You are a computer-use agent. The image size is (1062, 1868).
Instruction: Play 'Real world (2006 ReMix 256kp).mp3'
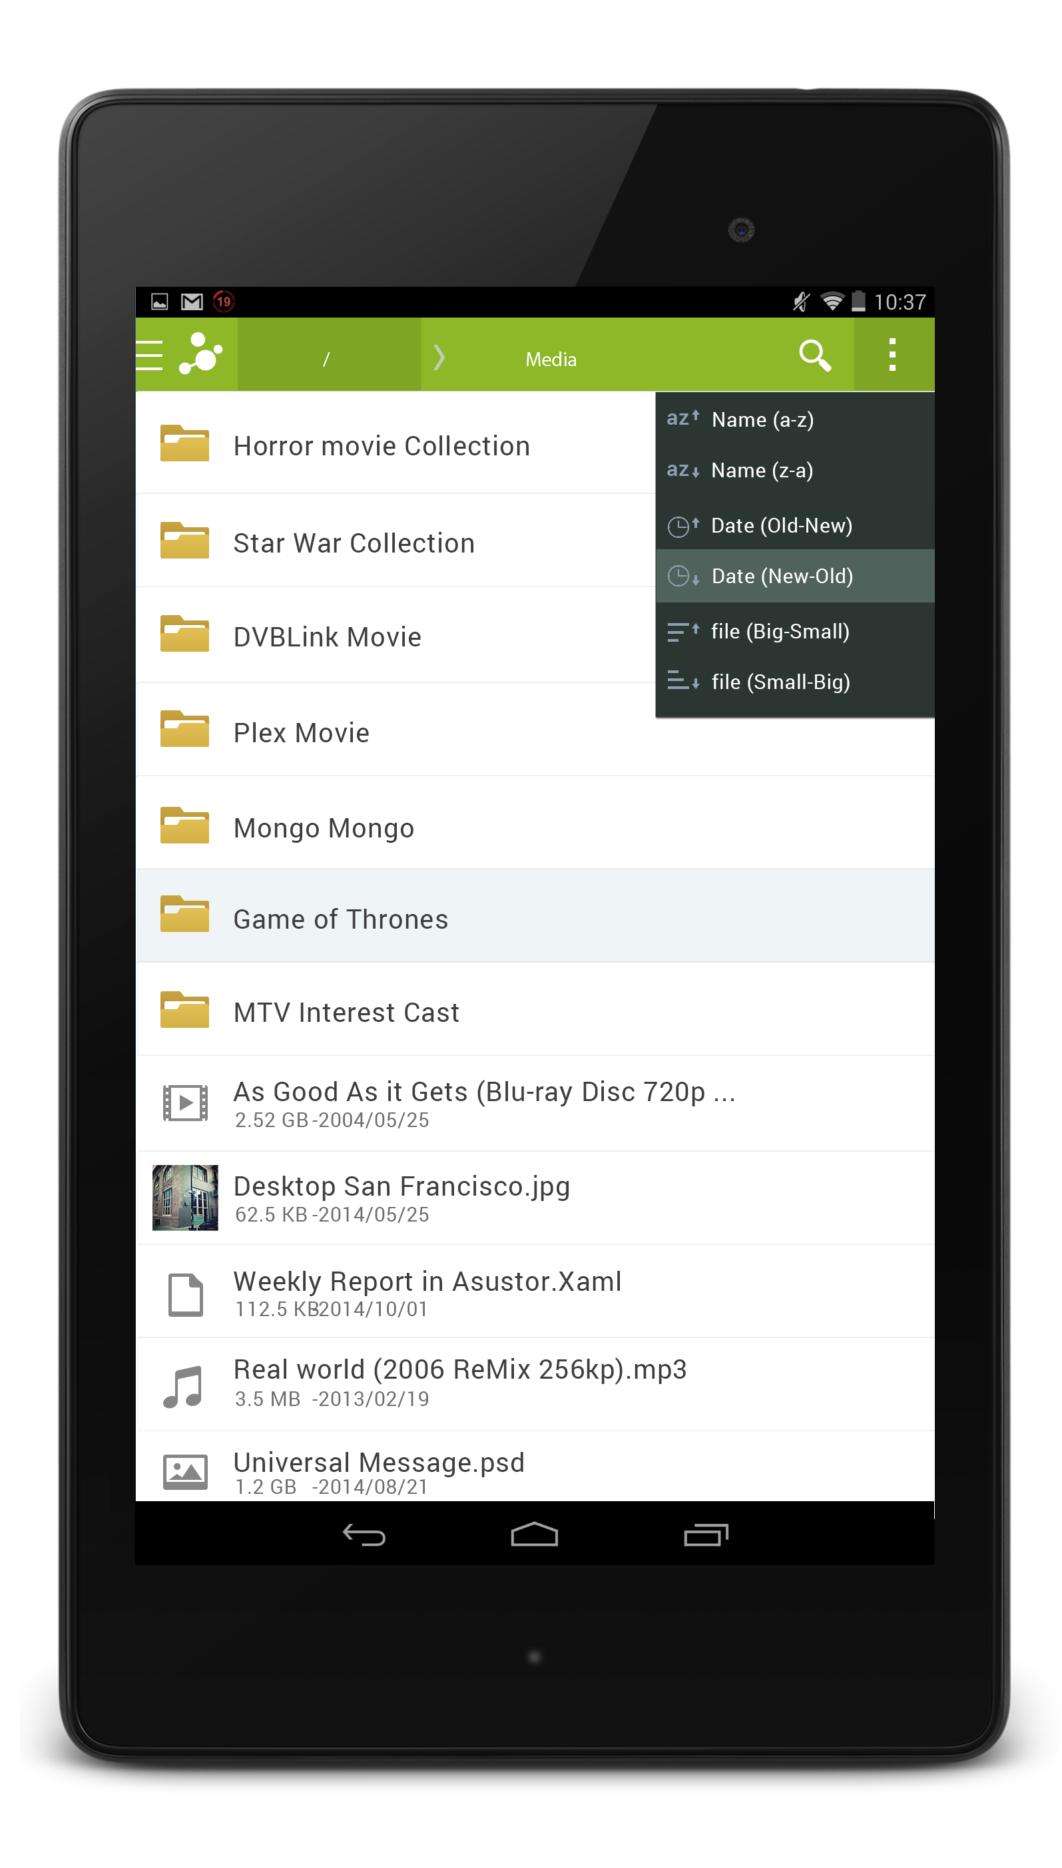point(460,1370)
